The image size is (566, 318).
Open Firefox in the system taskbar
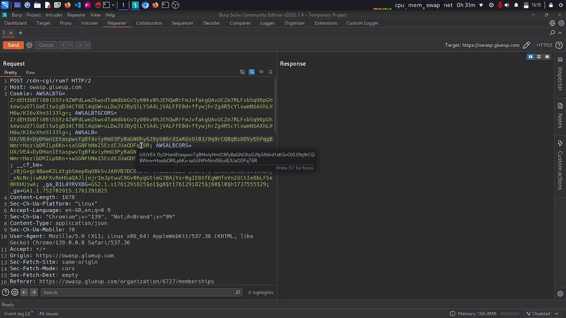pyautogui.click(x=67, y=5)
